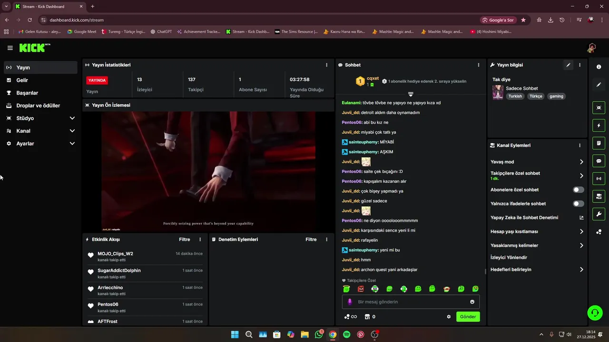
Task: Open the profile avatar menu in the header
Action: (591, 48)
